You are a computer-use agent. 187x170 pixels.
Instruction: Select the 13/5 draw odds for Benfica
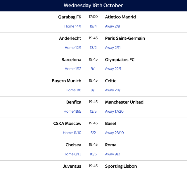coord(93,111)
